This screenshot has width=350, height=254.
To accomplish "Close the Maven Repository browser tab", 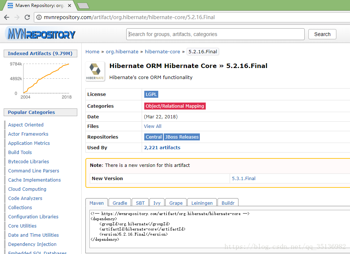I will click(70, 6).
